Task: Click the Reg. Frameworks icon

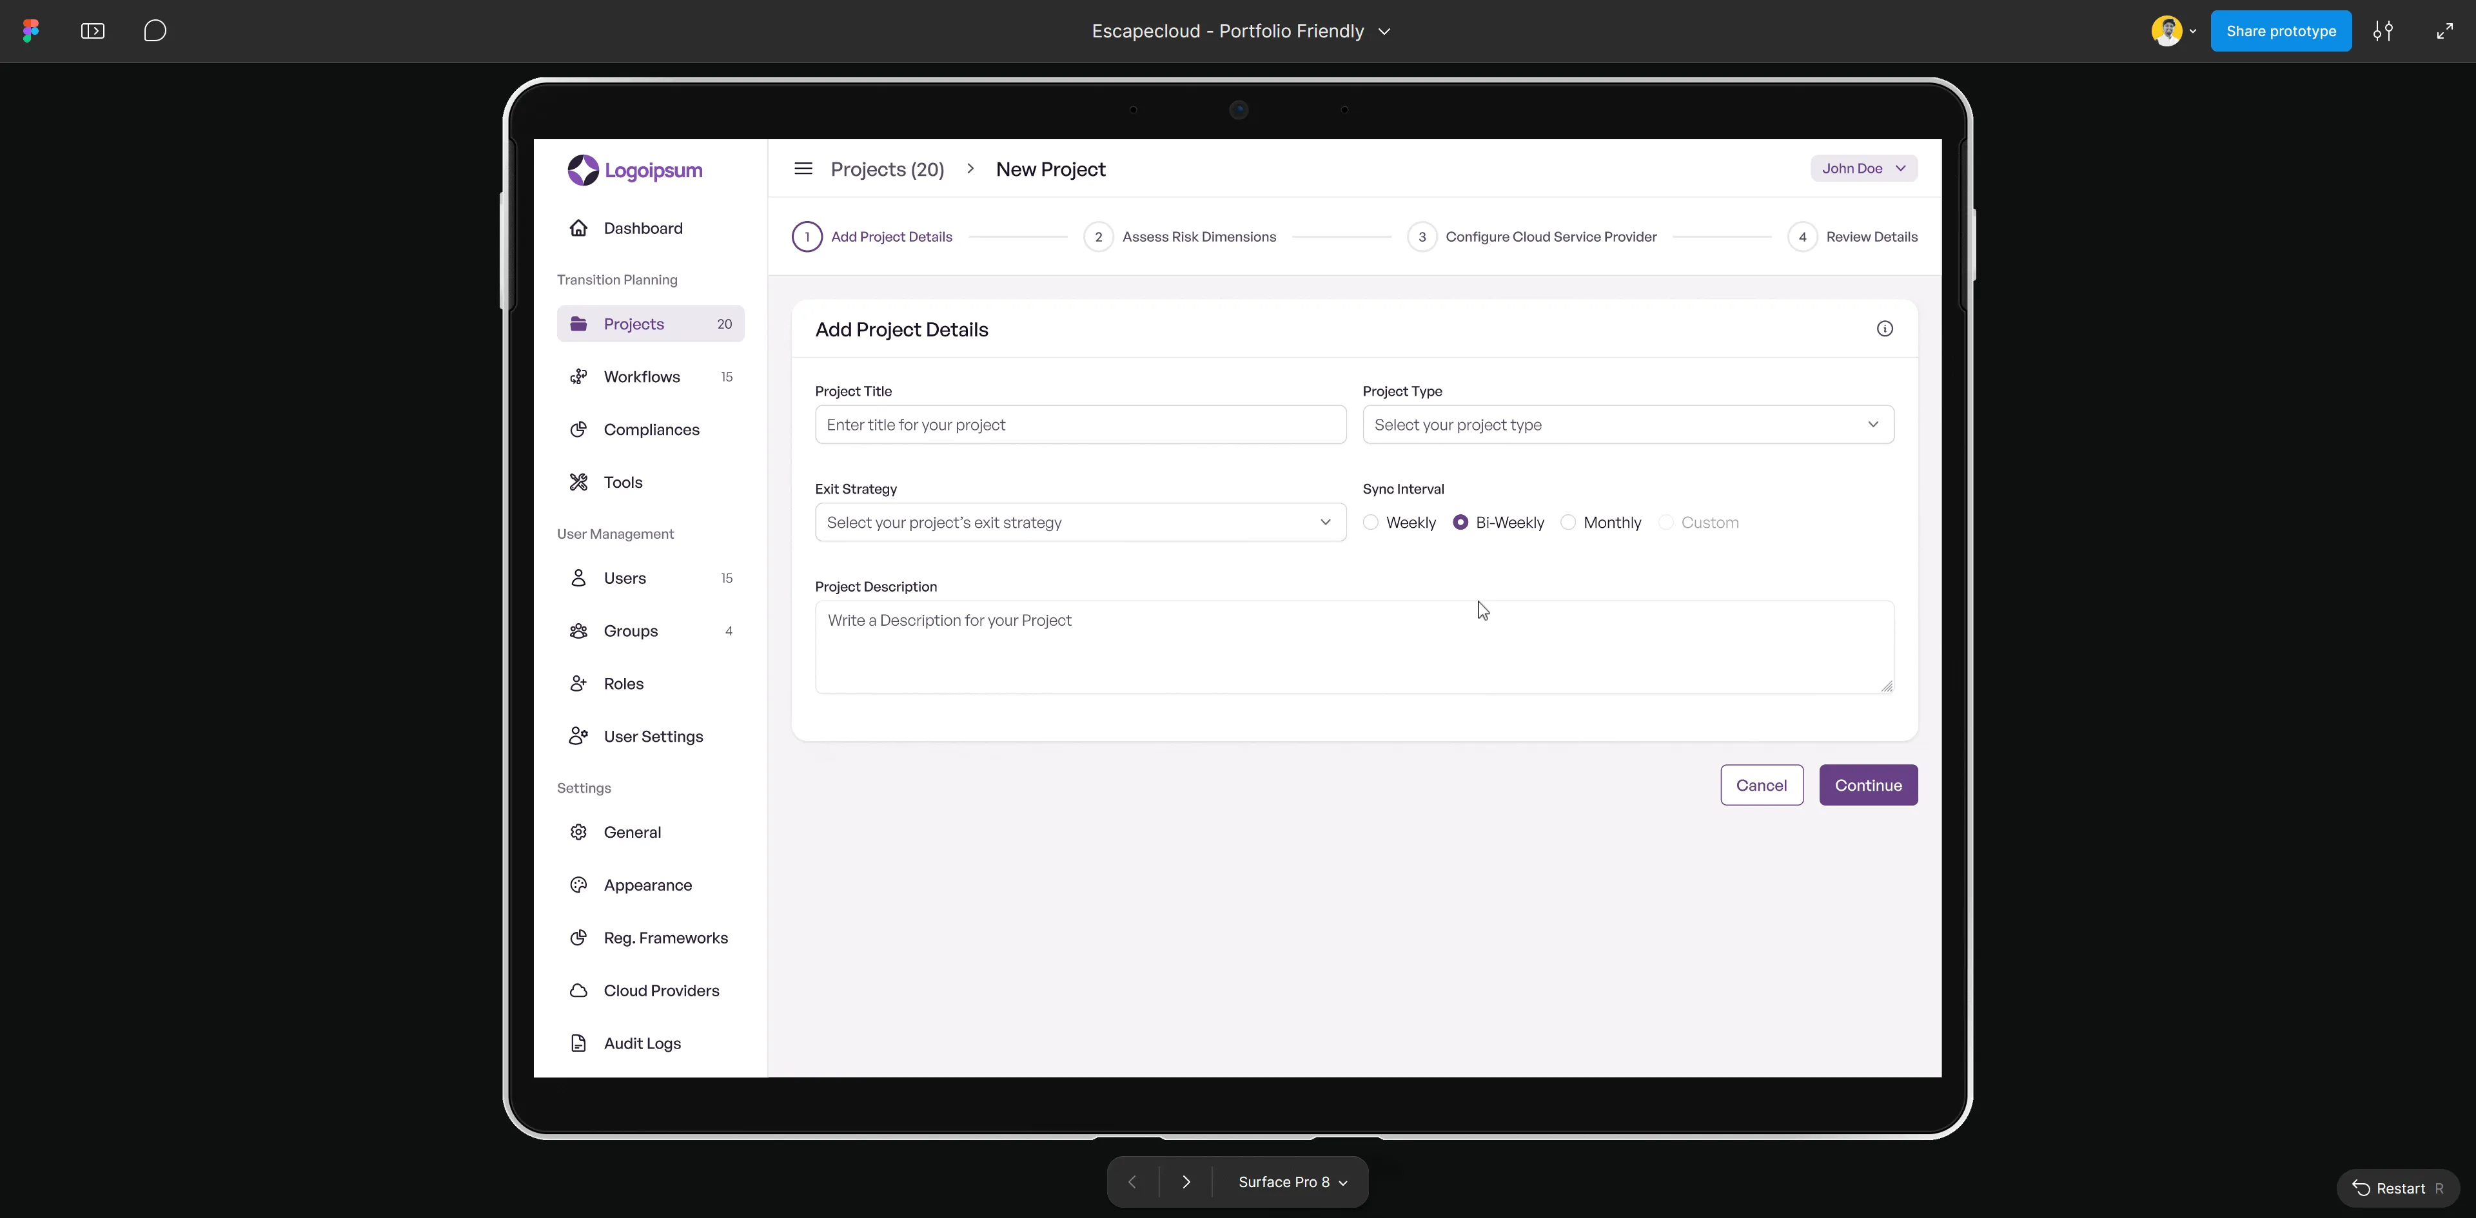Action: (578, 938)
